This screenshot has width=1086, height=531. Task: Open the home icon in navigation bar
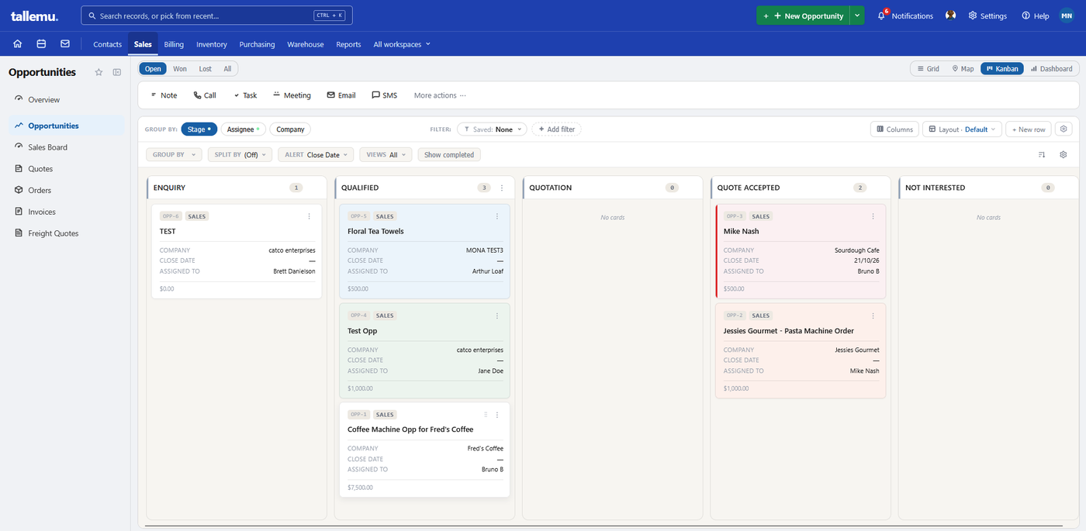click(18, 44)
